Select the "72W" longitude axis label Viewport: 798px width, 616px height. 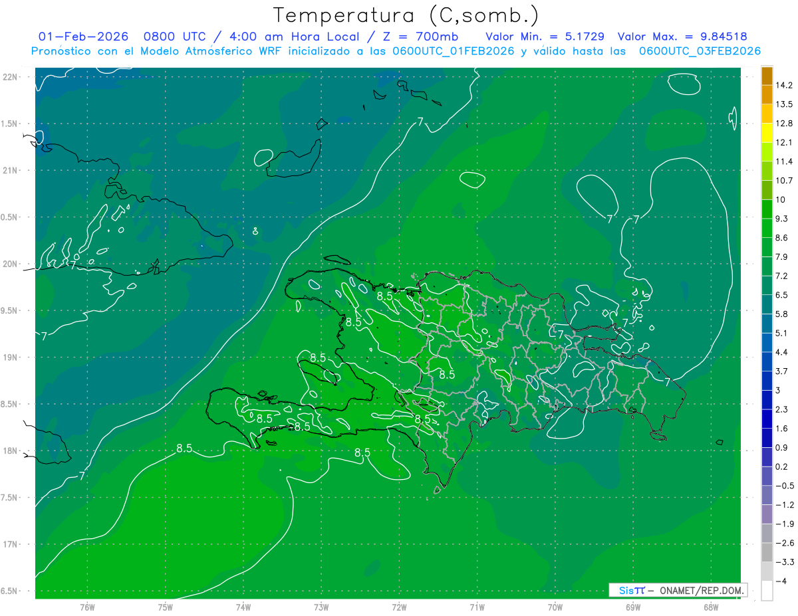[x=399, y=607]
